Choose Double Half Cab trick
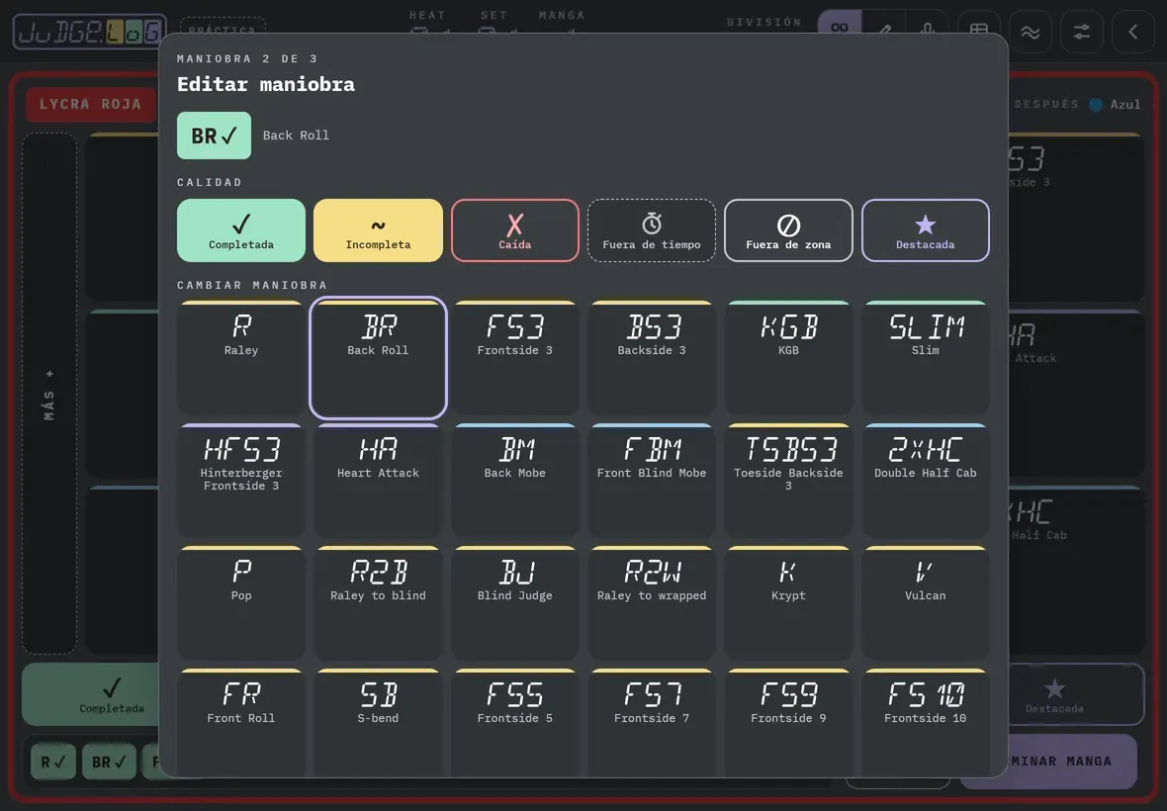 [x=925, y=481]
